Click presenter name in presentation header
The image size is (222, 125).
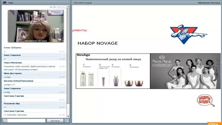coord(209,3)
